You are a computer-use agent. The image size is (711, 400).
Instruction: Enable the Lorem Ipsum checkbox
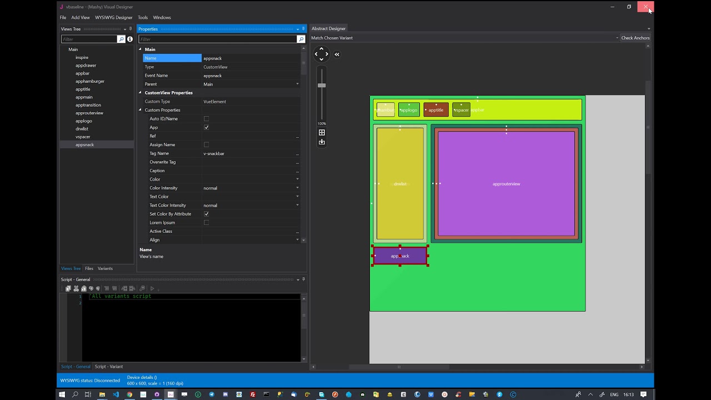pyautogui.click(x=206, y=223)
